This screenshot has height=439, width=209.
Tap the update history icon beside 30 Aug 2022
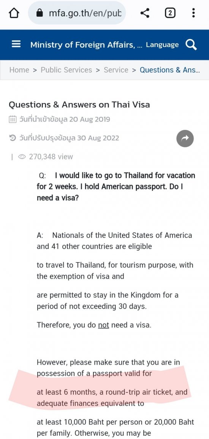[x=13, y=138]
